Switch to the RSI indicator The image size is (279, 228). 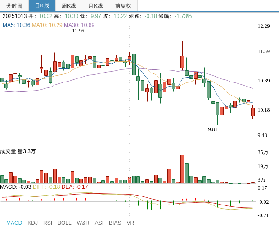[x=48, y=223]
